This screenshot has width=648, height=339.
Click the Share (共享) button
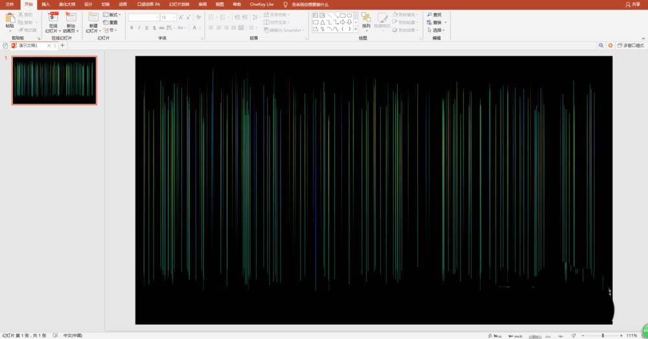tap(632, 4)
